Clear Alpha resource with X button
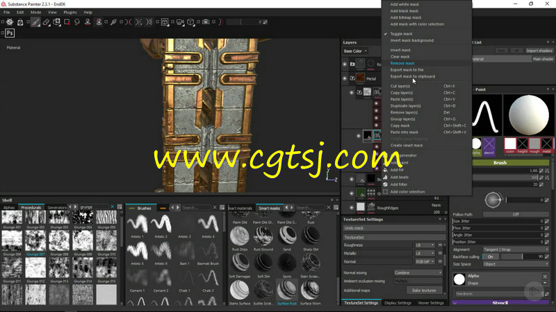This screenshot has width=556, height=312. click(545, 276)
